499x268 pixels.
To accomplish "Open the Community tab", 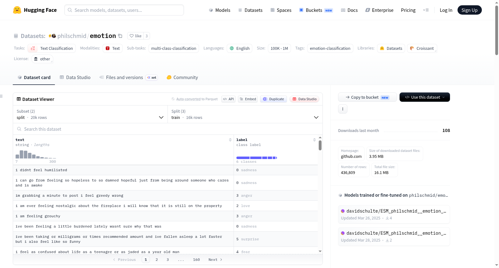I will [182, 78].
